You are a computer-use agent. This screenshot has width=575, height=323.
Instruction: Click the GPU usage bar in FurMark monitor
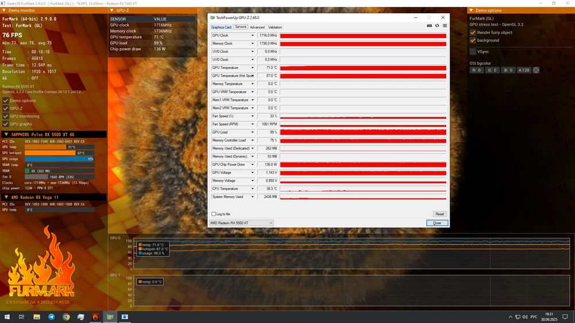pyautogui.click(x=59, y=159)
